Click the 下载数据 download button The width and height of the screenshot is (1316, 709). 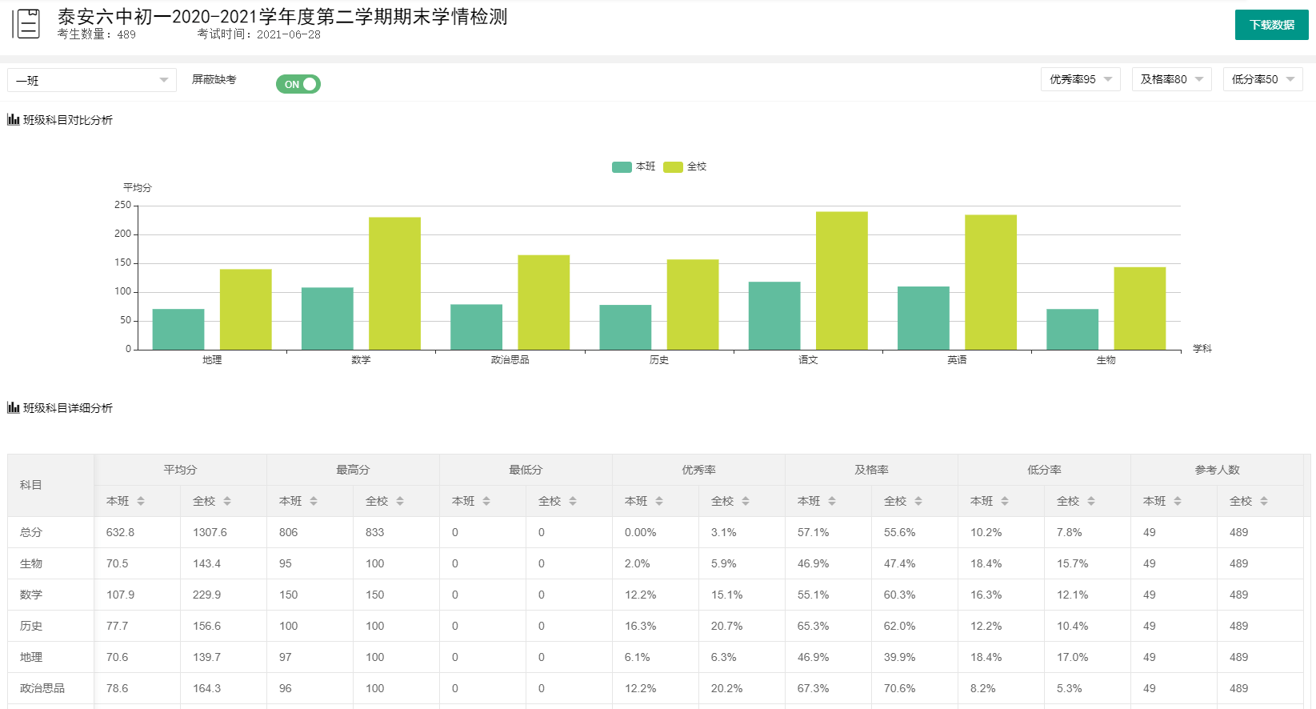1271,25
